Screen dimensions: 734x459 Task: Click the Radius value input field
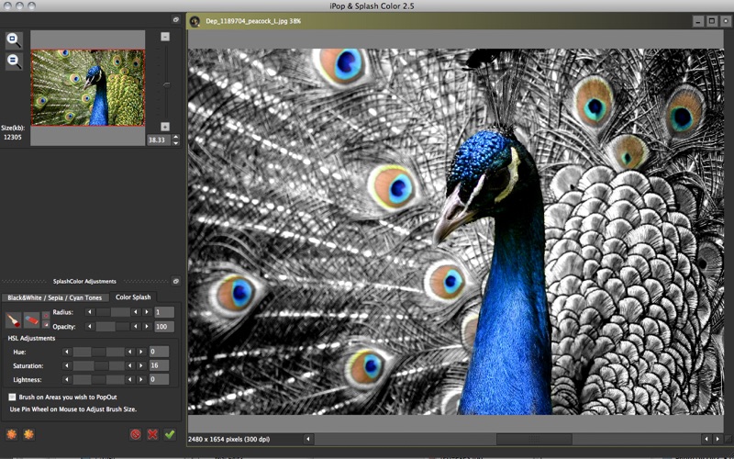(x=164, y=312)
